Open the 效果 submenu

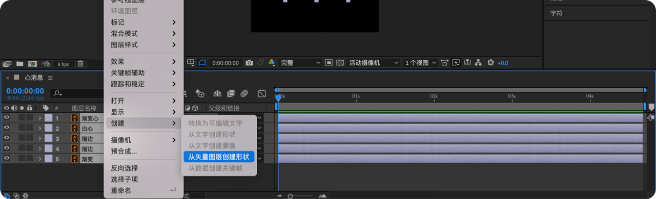pos(143,61)
